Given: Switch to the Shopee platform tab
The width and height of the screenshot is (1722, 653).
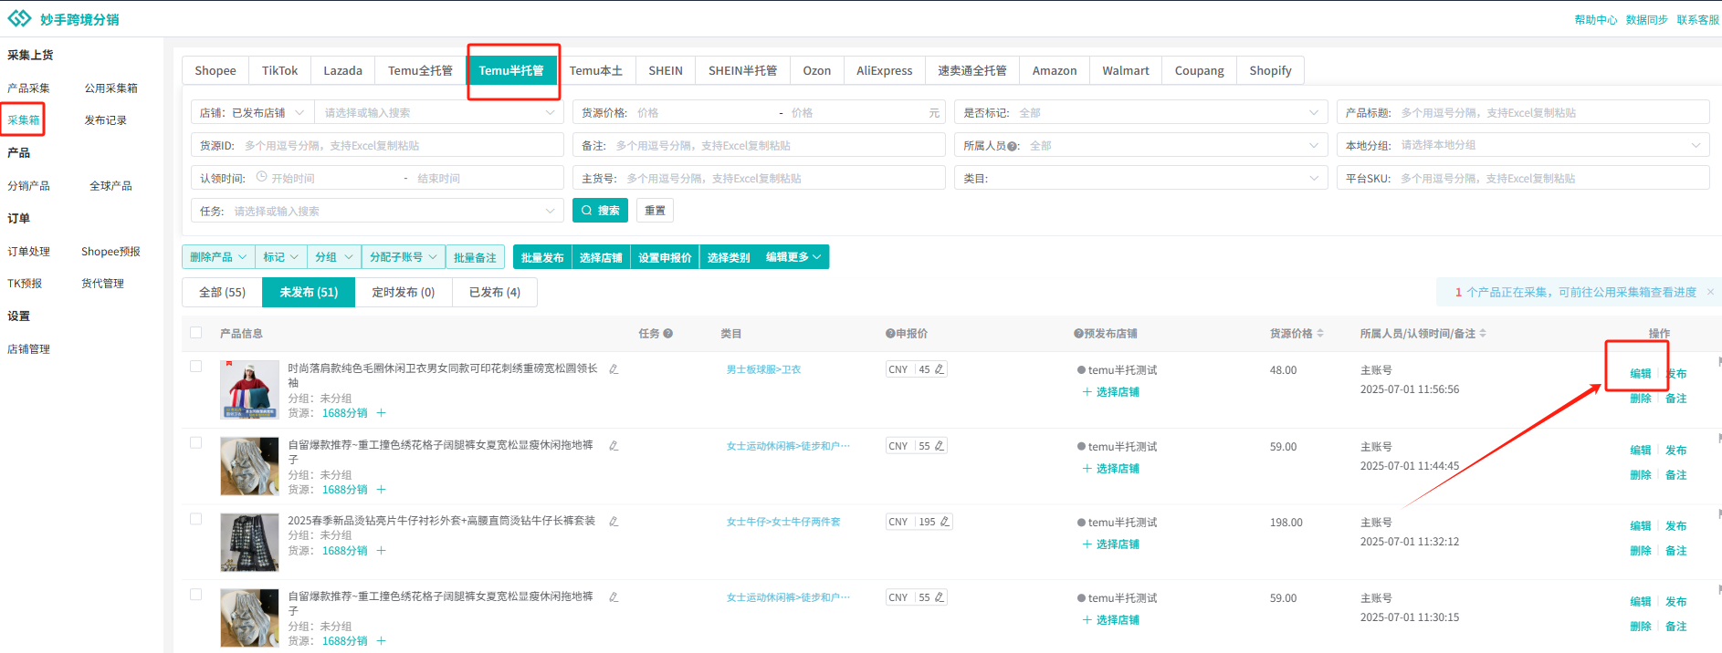Looking at the screenshot, I should (x=215, y=70).
